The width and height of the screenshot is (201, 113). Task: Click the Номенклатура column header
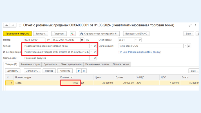pos(36,77)
